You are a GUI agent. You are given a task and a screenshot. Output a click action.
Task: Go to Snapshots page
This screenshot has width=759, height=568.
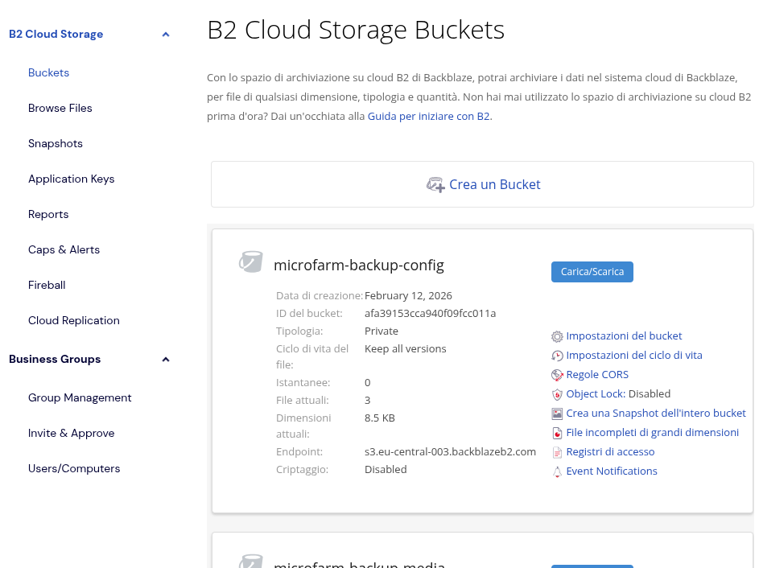pyautogui.click(x=56, y=144)
